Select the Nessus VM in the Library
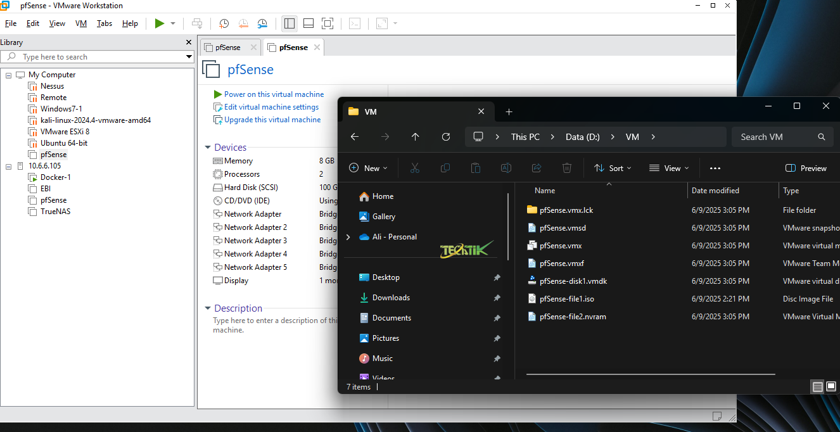This screenshot has height=432, width=840. pyautogui.click(x=52, y=86)
